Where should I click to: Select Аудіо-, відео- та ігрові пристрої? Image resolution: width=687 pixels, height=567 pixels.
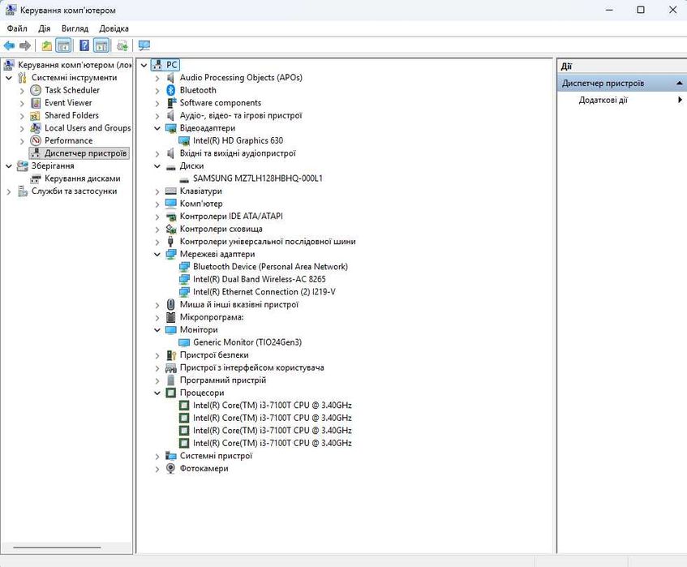[x=241, y=116]
